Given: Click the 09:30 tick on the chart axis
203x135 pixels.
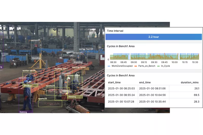Looking at the screenshot, I should pos(154,62).
